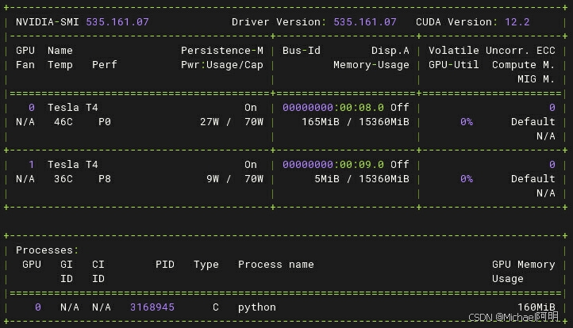Click the Disp.A column header
The image size is (573, 328).
tap(390, 51)
